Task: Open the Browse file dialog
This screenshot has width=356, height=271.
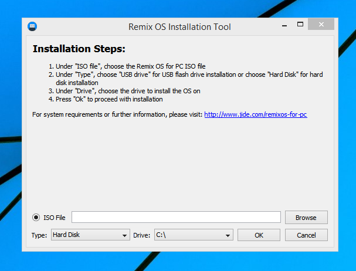Action: (x=306, y=218)
